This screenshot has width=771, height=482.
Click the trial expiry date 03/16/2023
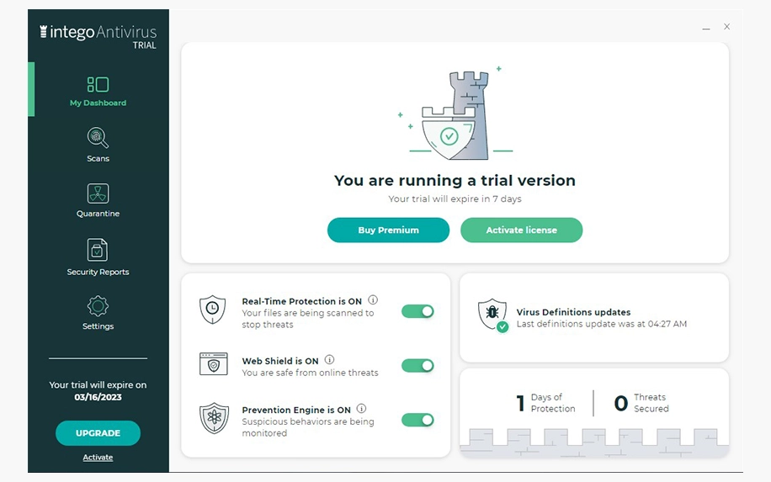click(x=98, y=397)
